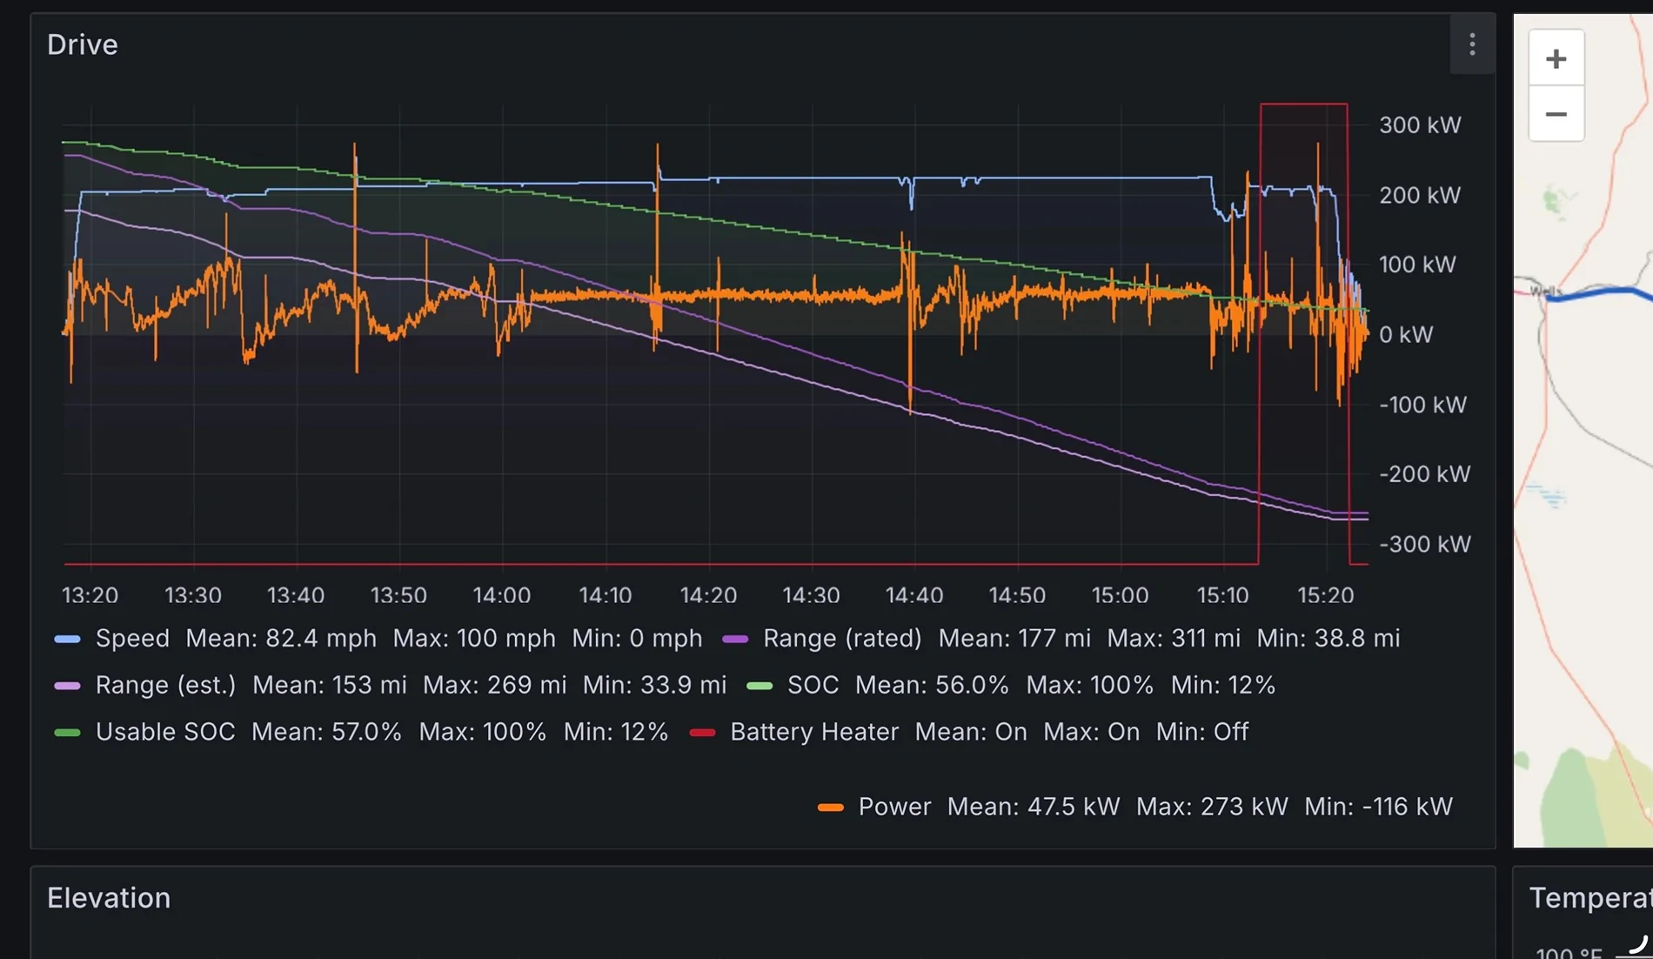Zoom out on the map with minus
The height and width of the screenshot is (959, 1653).
(1556, 114)
